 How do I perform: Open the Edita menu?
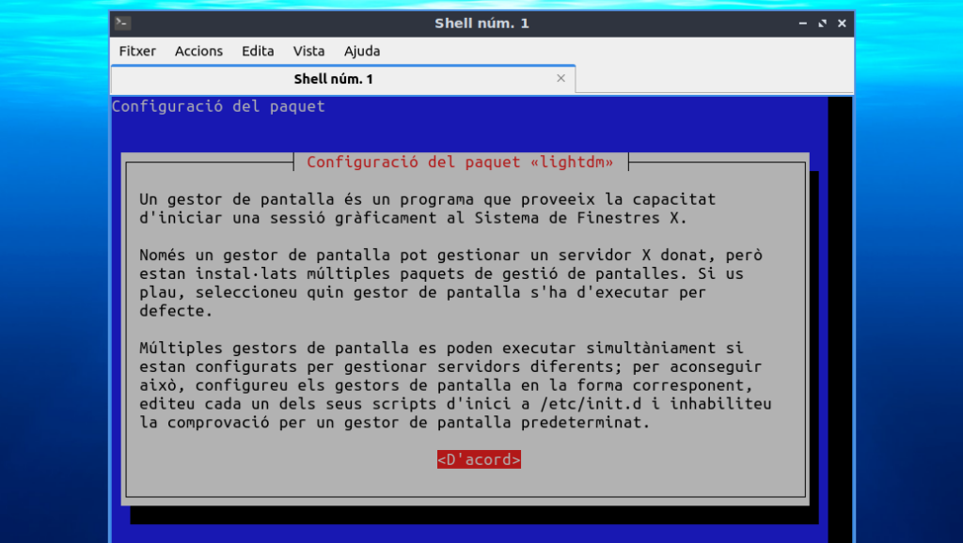coord(258,51)
